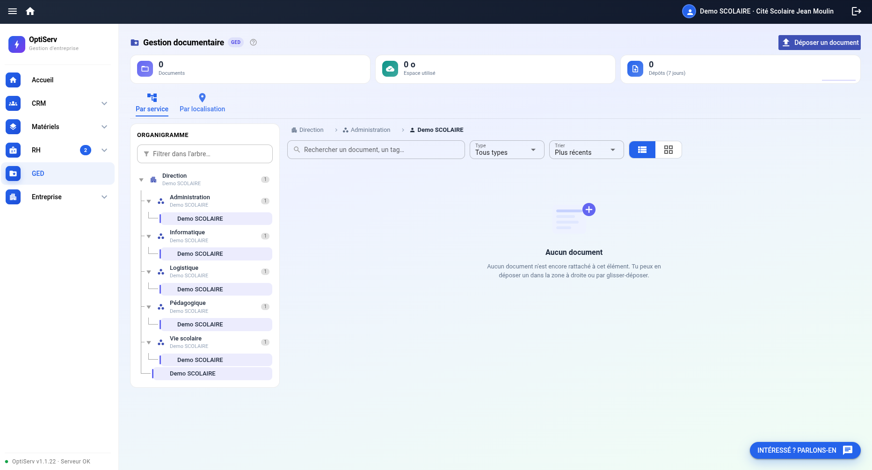Collapse the Direction tree node

pos(141,180)
